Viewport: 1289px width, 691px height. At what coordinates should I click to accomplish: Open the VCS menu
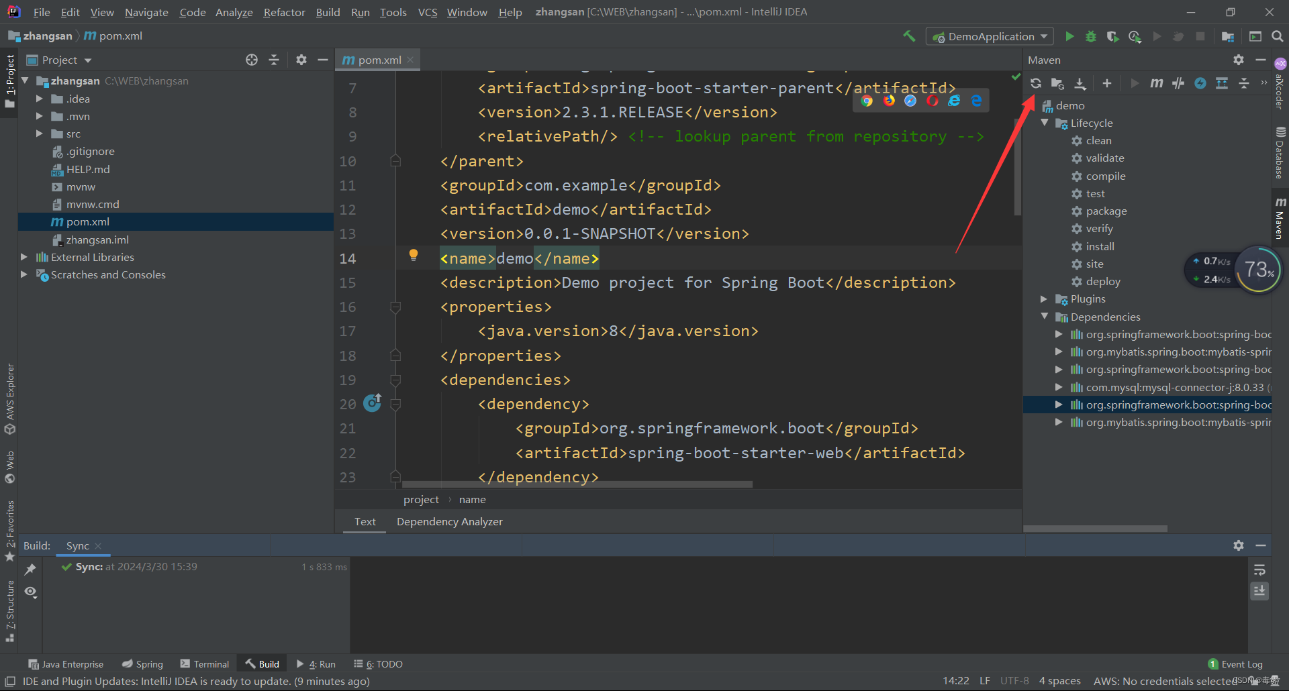click(428, 12)
